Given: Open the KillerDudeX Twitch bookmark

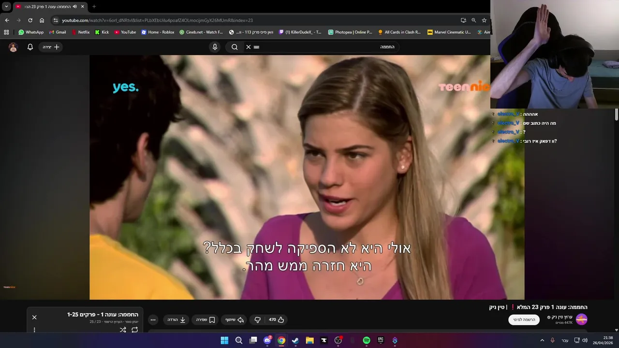Looking at the screenshot, I should pos(300,32).
